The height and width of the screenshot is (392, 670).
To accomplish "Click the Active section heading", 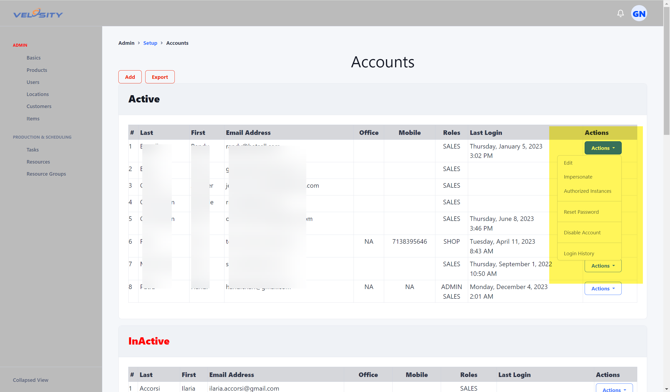I will pos(144,99).
